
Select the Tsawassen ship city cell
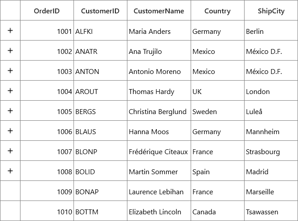271,211
